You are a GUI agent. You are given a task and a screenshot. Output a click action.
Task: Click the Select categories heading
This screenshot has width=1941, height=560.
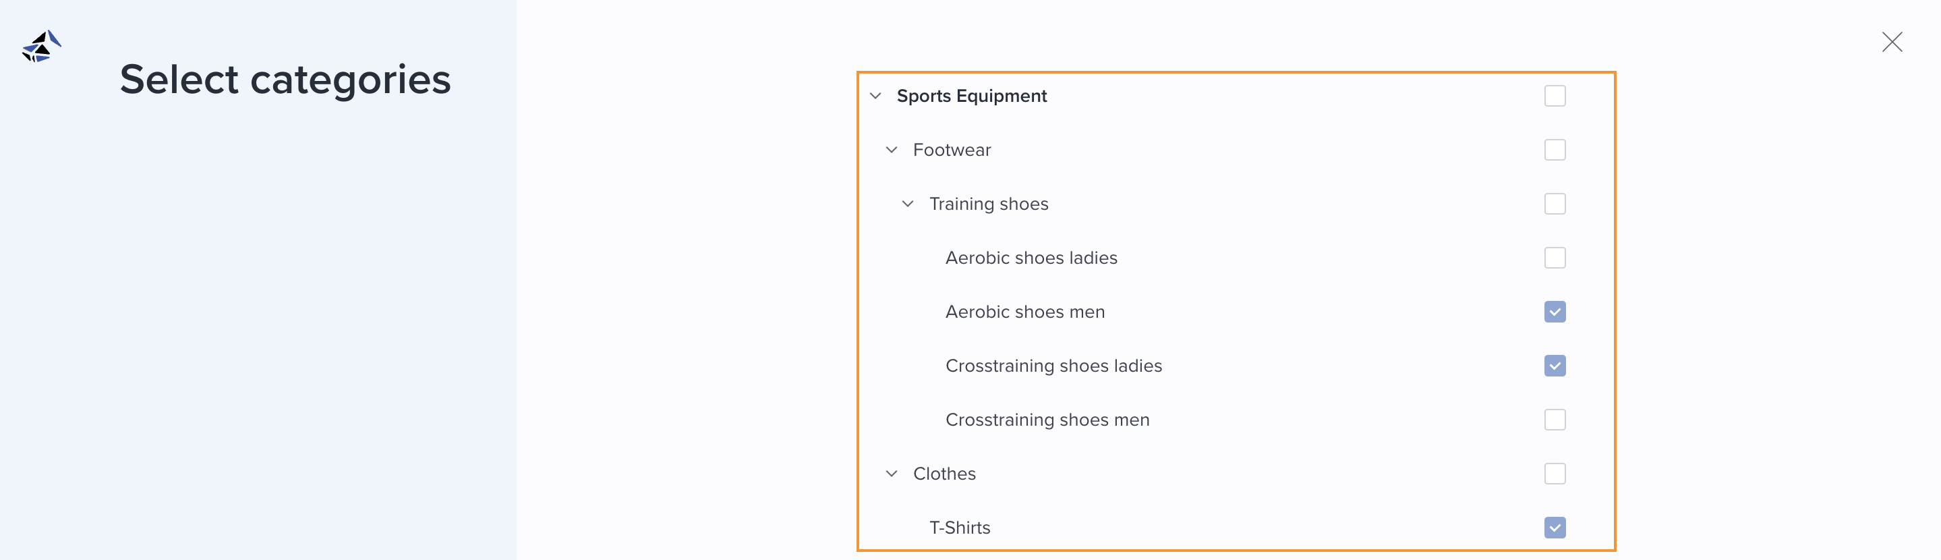(285, 79)
